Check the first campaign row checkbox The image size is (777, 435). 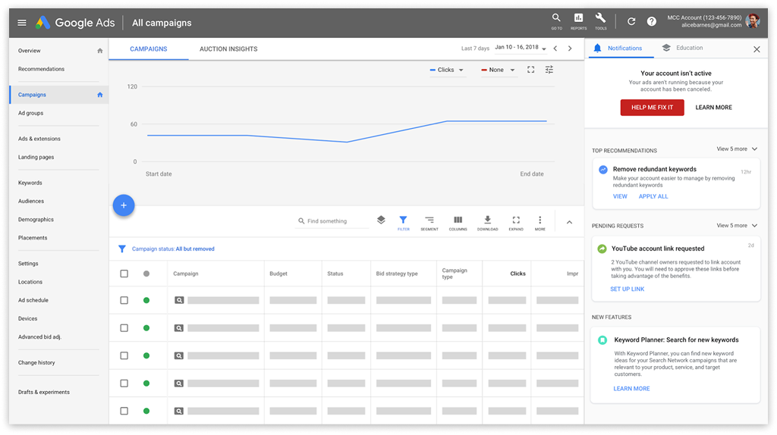[124, 300]
